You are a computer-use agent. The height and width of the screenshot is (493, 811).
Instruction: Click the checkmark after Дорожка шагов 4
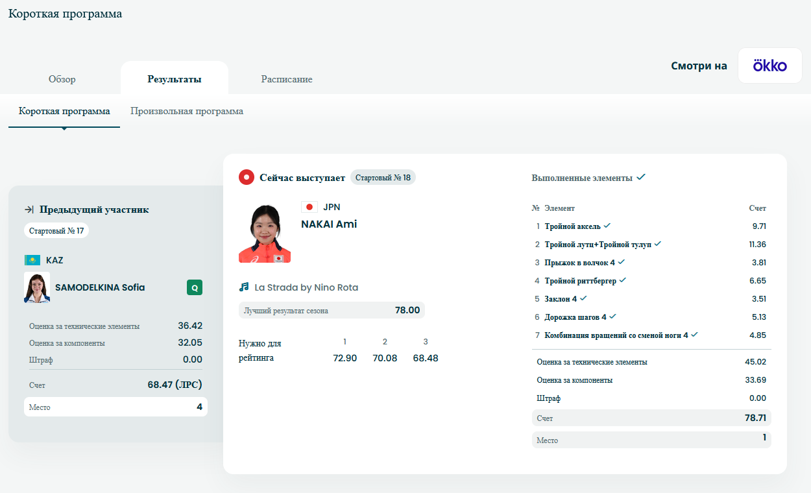point(613,317)
